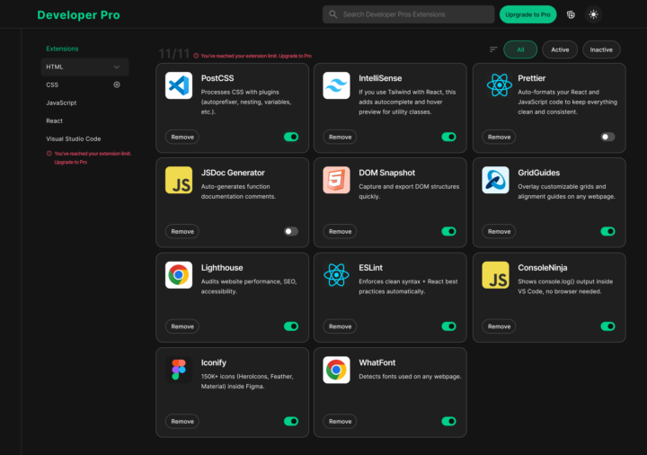This screenshot has height=455, width=647.
Task: Click the Prettier React logo icon
Action: click(500, 85)
